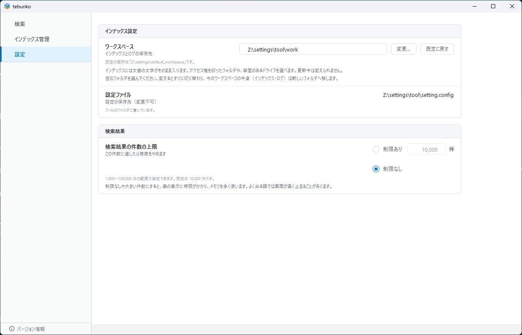The width and height of the screenshot is (522, 335).
Task: Click the 10,000 result limit field
Action: tap(427, 150)
